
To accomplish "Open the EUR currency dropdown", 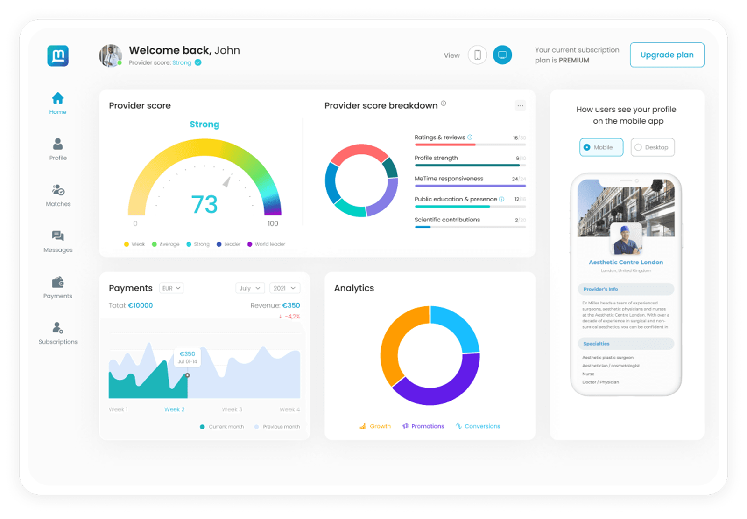I will [171, 288].
